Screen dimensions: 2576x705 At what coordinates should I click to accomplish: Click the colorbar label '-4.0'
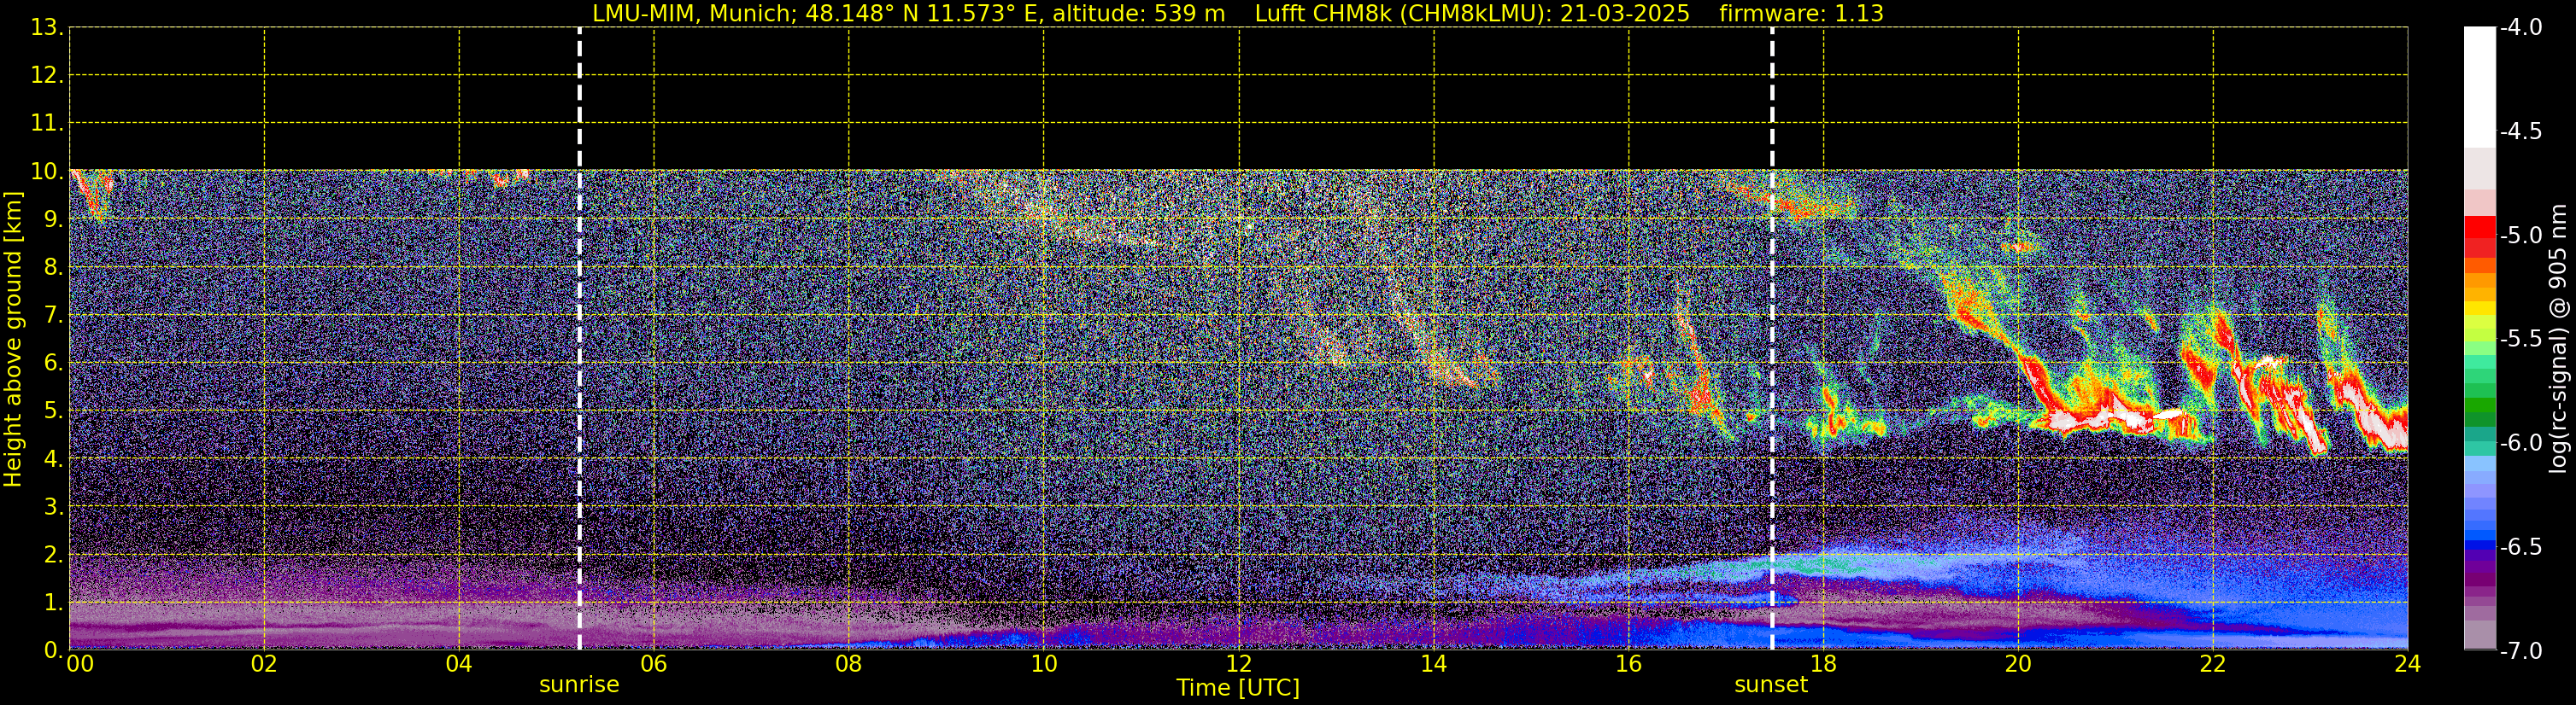[2521, 28]
